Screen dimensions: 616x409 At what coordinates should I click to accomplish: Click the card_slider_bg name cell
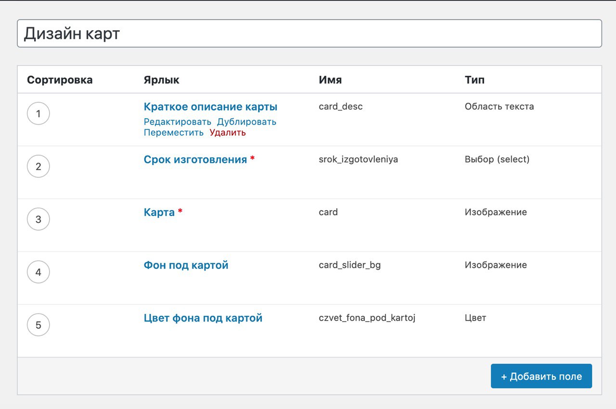[x=350, y=265]
